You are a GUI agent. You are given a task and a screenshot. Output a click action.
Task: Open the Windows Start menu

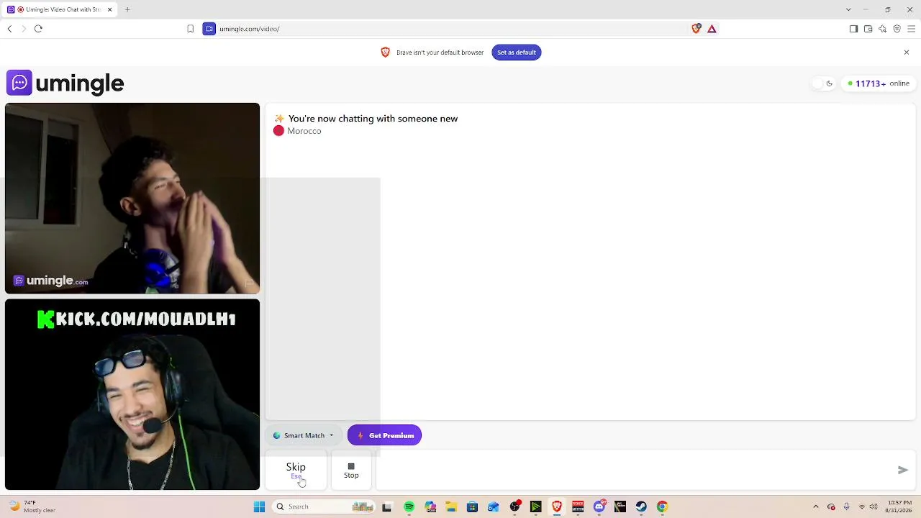click(260, 506)
